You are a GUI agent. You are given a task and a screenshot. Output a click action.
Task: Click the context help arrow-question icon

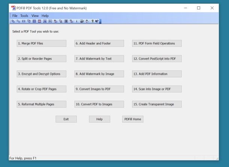pyautogui.click(x=97, y=21)
